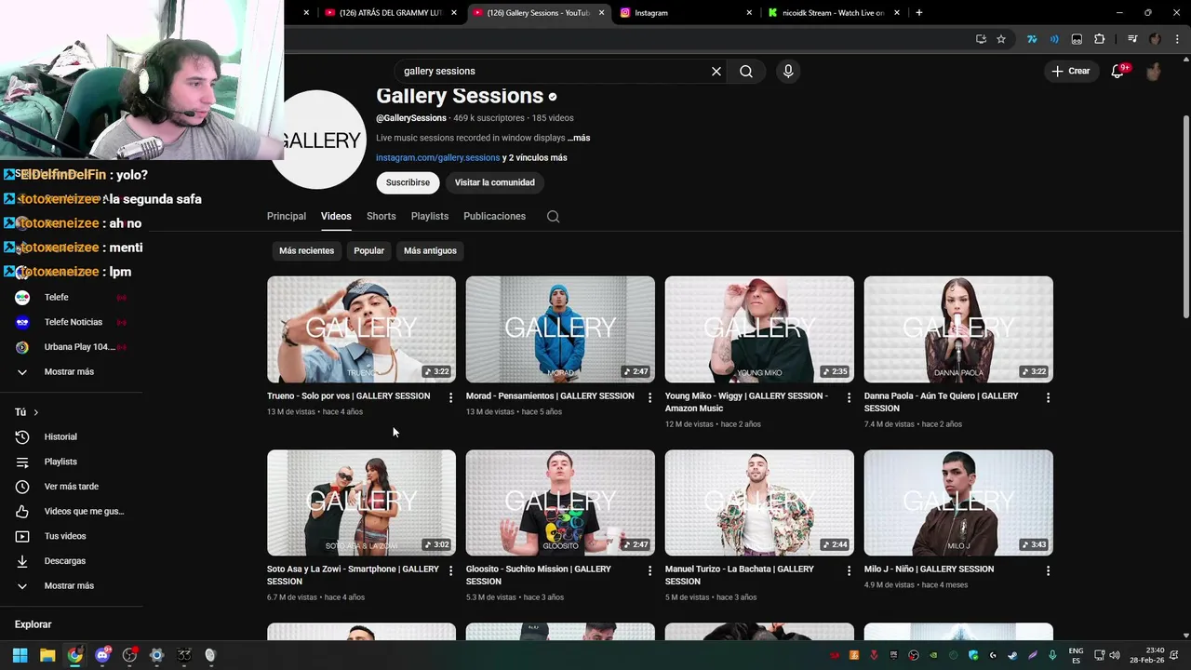Open Windows Start menu
The image size is (1191, 670).
click(x=20, y=655)
